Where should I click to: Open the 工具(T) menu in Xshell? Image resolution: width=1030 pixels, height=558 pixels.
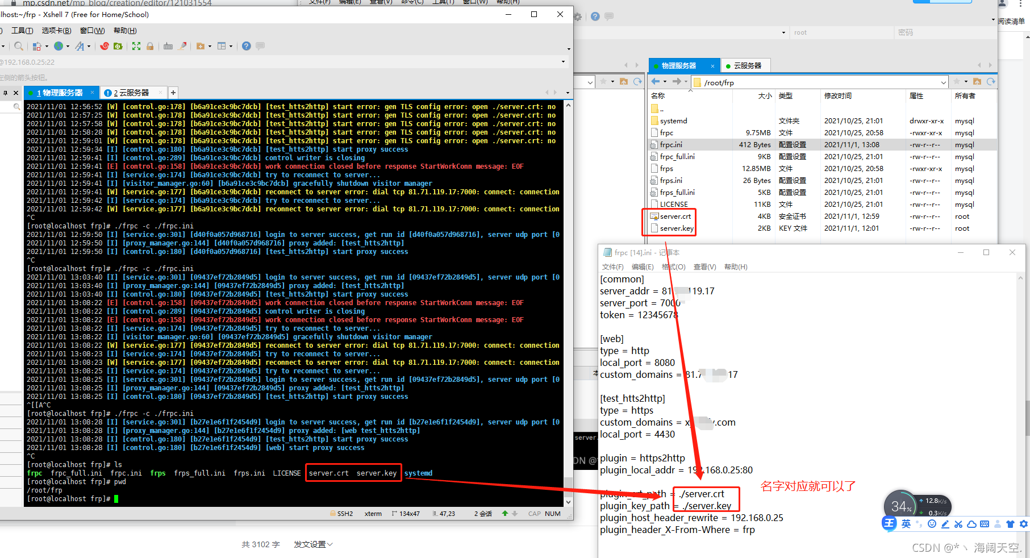[22, 31]
